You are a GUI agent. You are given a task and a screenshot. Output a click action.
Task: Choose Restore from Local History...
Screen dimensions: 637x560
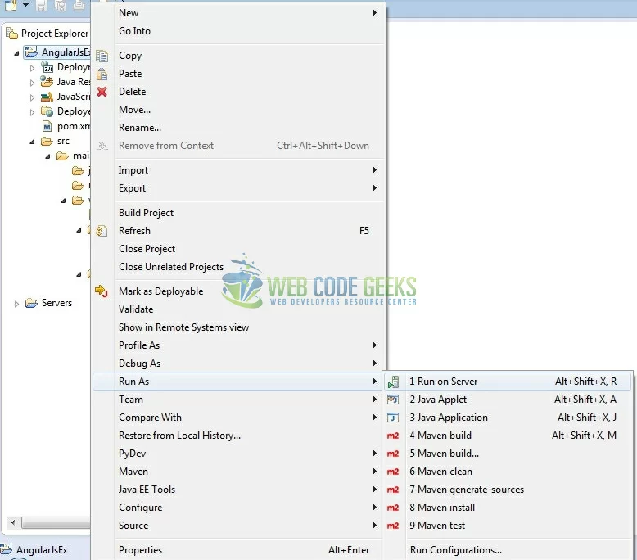[239, 436]
